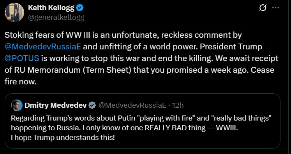
Task: Click the blue verified badge beside Keith Kellogg
Action: [80, 8]
